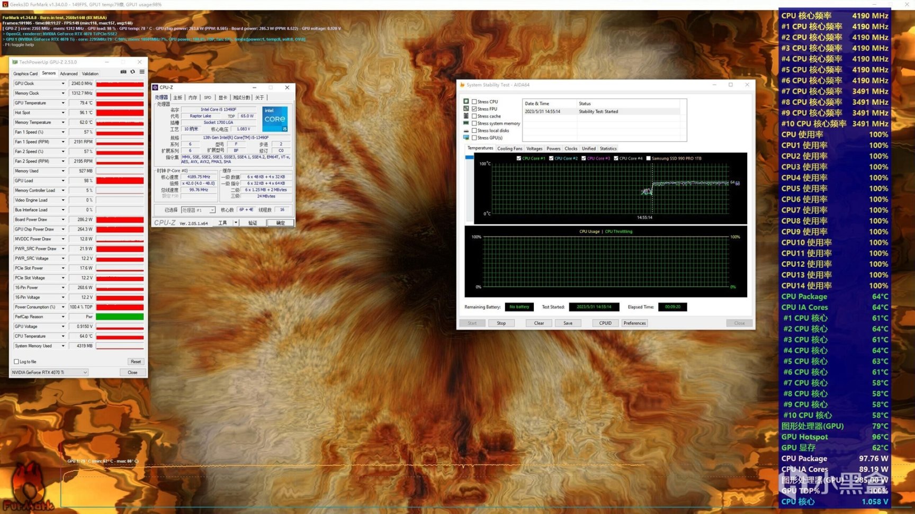Image resolution: width=915 pixels, height=514 pixels.
Task: Click the AIDA64 temperature graph area
Action: (x=611, y=188)
